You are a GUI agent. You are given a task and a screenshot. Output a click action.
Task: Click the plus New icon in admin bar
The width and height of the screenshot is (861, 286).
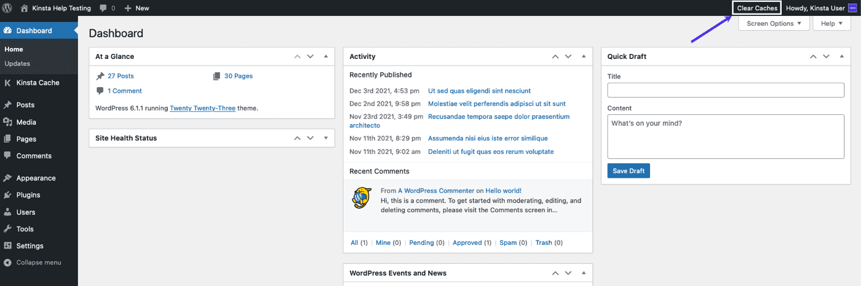point(128,8)
